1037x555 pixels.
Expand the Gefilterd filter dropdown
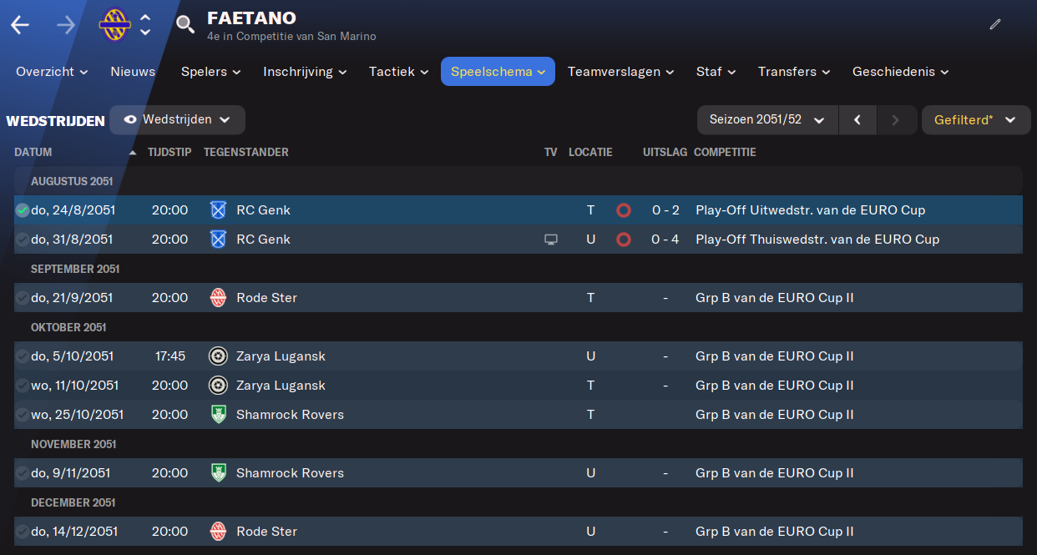click(976, 120)
